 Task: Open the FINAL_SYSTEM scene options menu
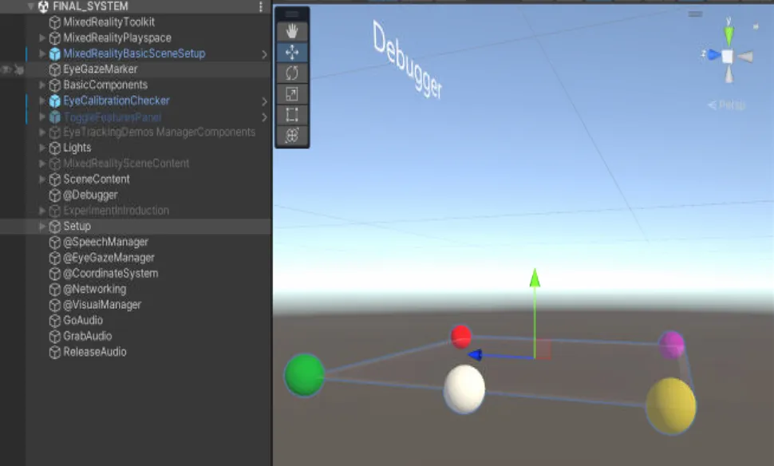click(x=261, y=6)
